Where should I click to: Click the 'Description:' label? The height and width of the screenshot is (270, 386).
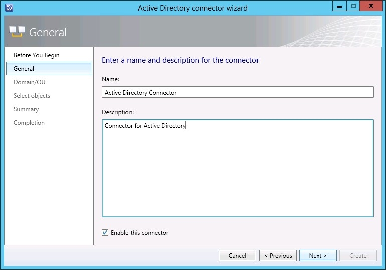pyautogui.click(x=117, y=112)
